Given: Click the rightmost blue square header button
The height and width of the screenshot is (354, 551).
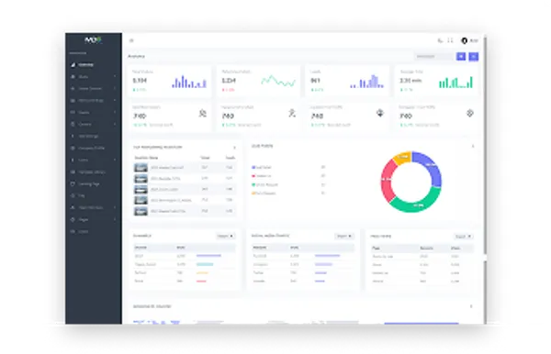Looking at the screenshot, I should [474, 57].
